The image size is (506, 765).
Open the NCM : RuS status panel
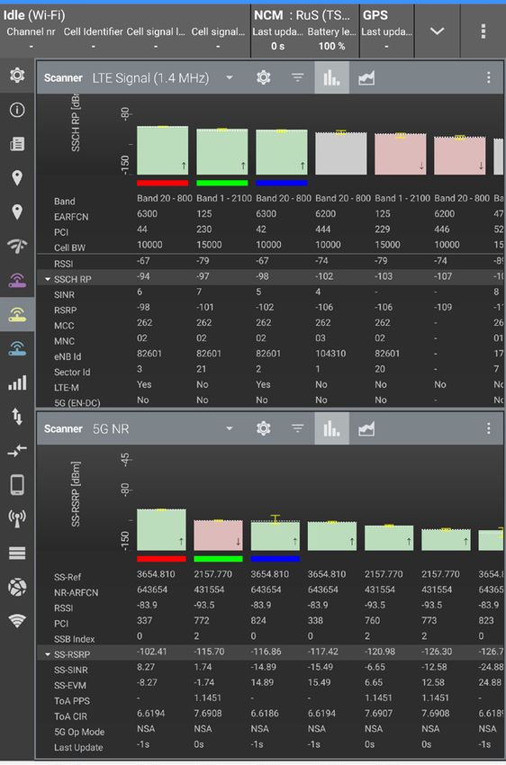pyautogui.click(x=305, y=31)
